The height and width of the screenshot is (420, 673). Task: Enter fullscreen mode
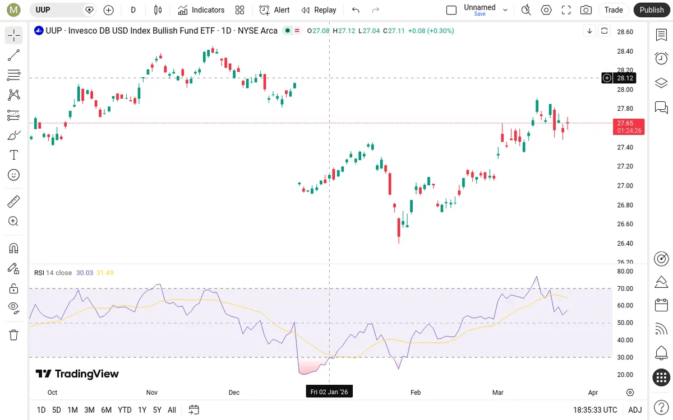566,10
